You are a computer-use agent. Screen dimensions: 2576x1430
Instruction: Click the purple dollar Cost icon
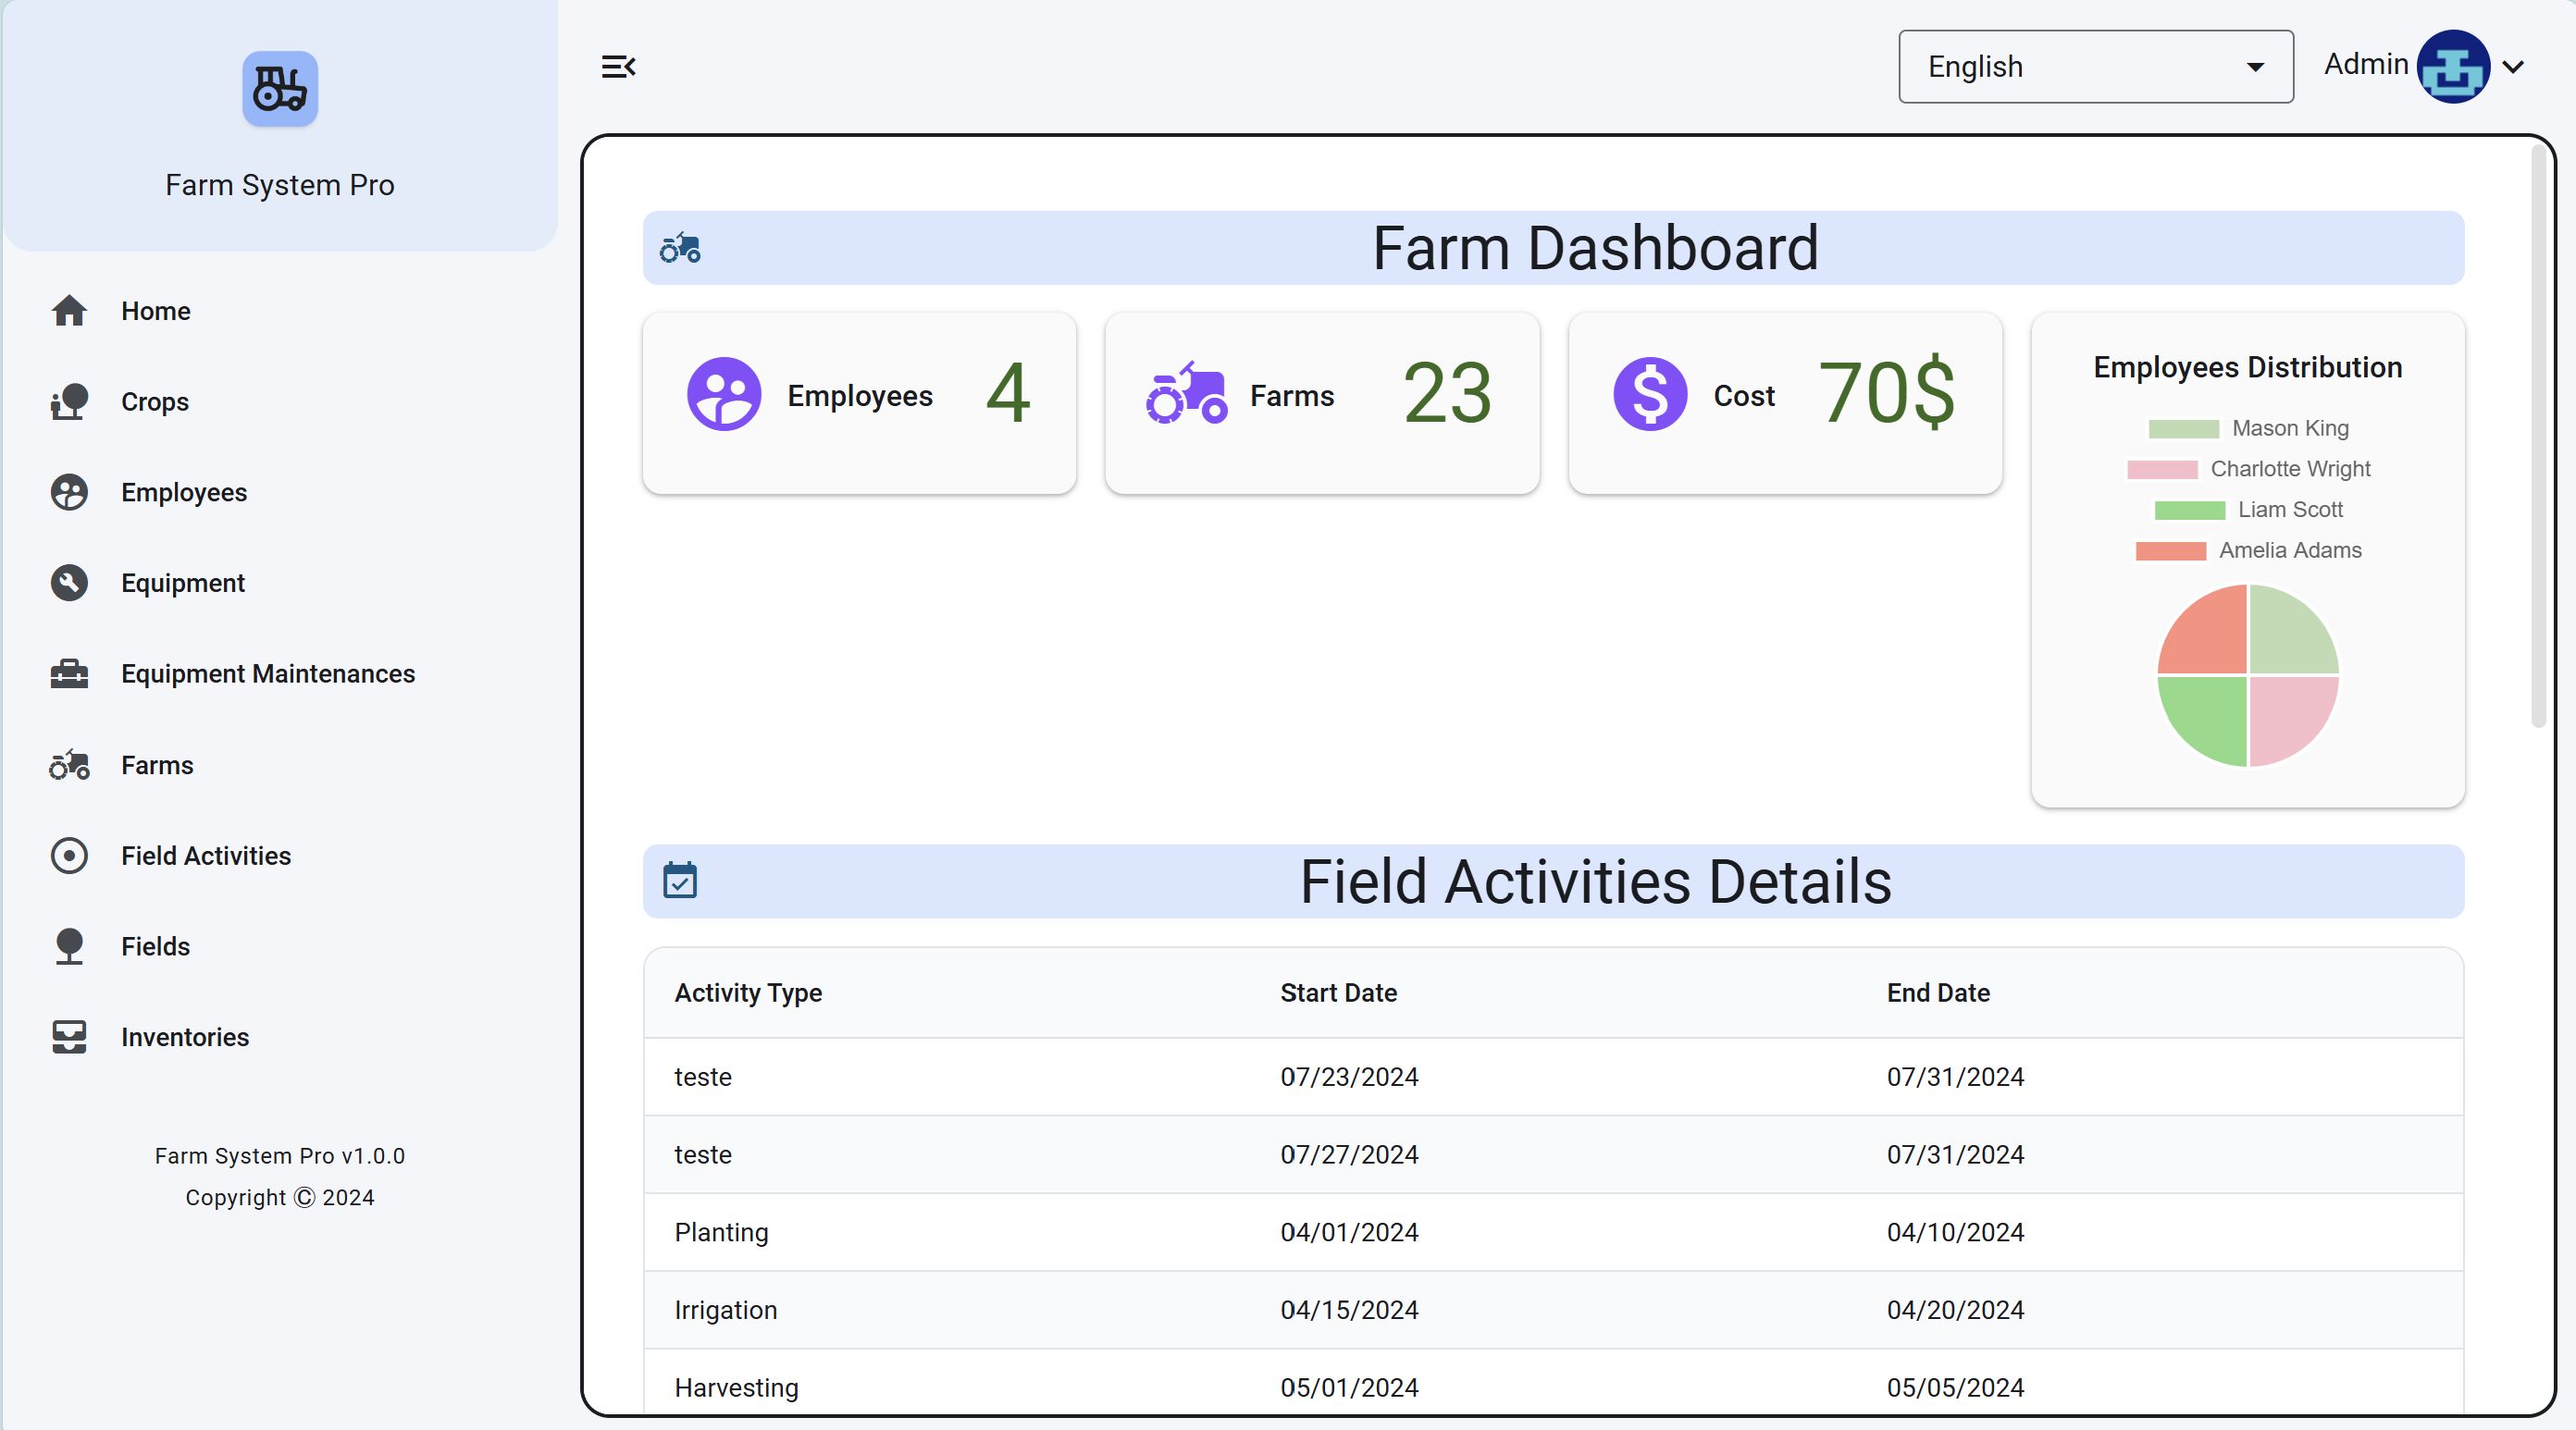pyautogui.click(x=1650, y=395)
